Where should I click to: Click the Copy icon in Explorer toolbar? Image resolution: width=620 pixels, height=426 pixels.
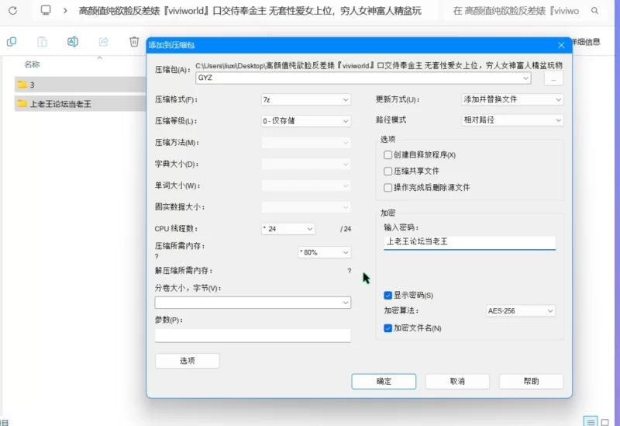tap(12, 41)
